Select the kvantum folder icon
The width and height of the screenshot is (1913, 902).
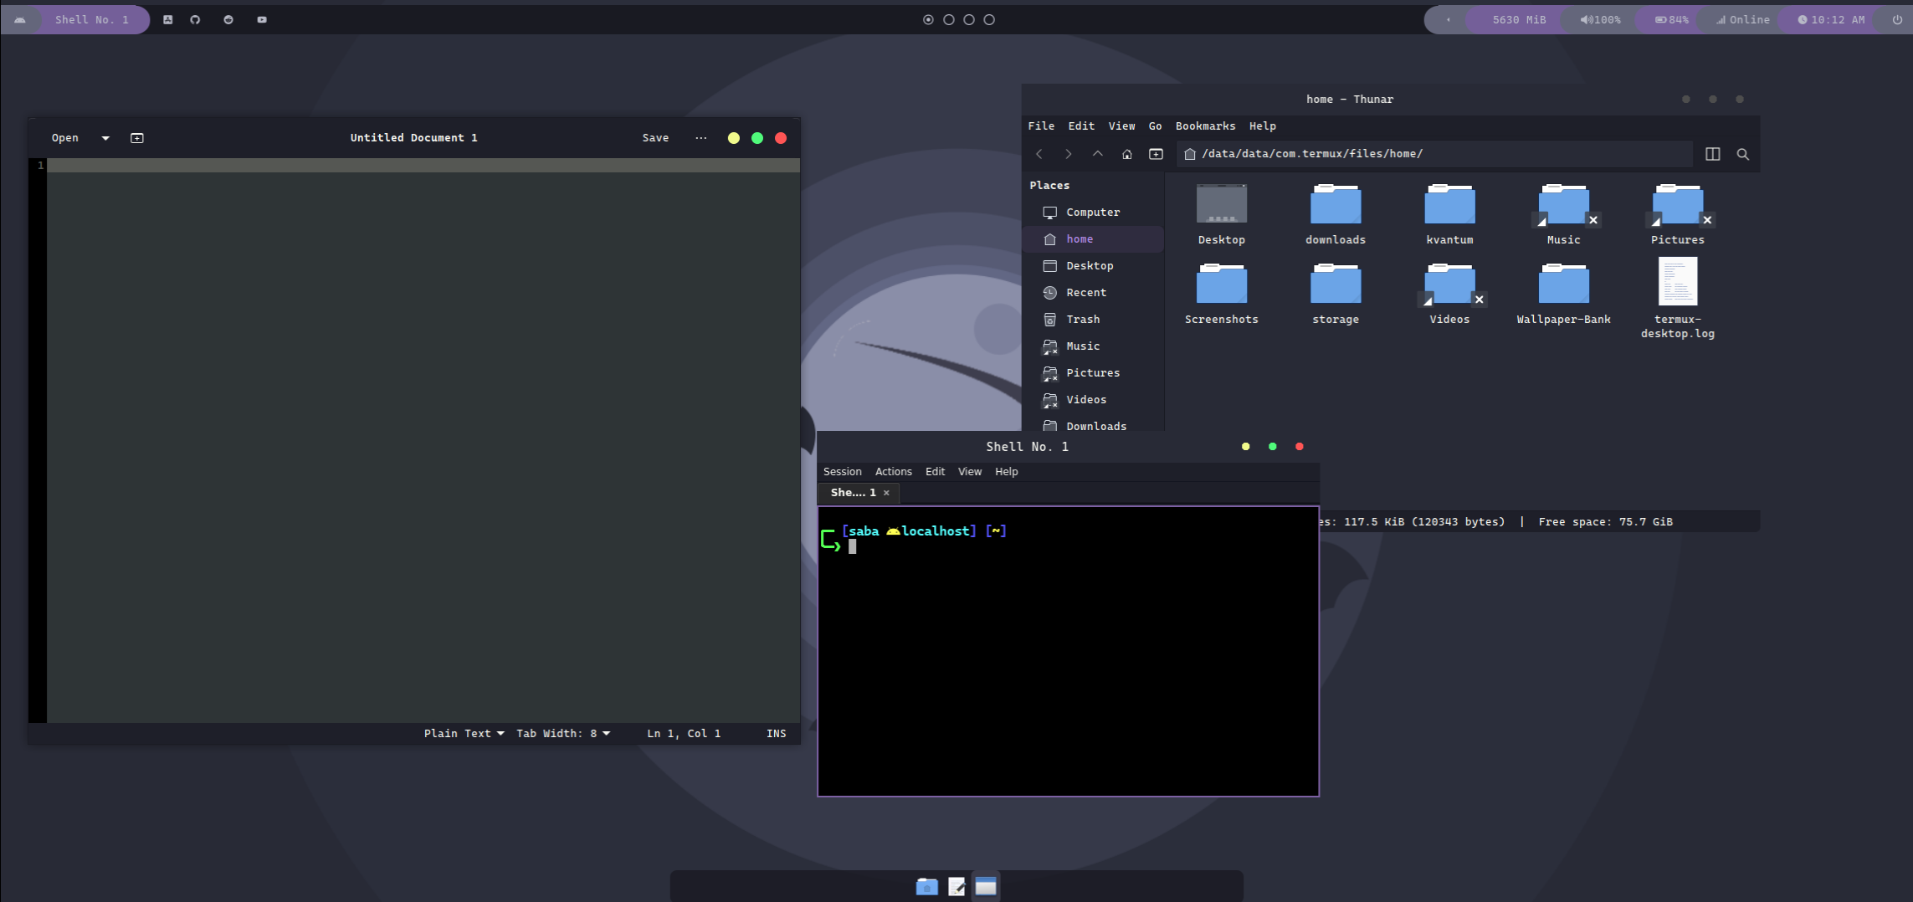1449,205
